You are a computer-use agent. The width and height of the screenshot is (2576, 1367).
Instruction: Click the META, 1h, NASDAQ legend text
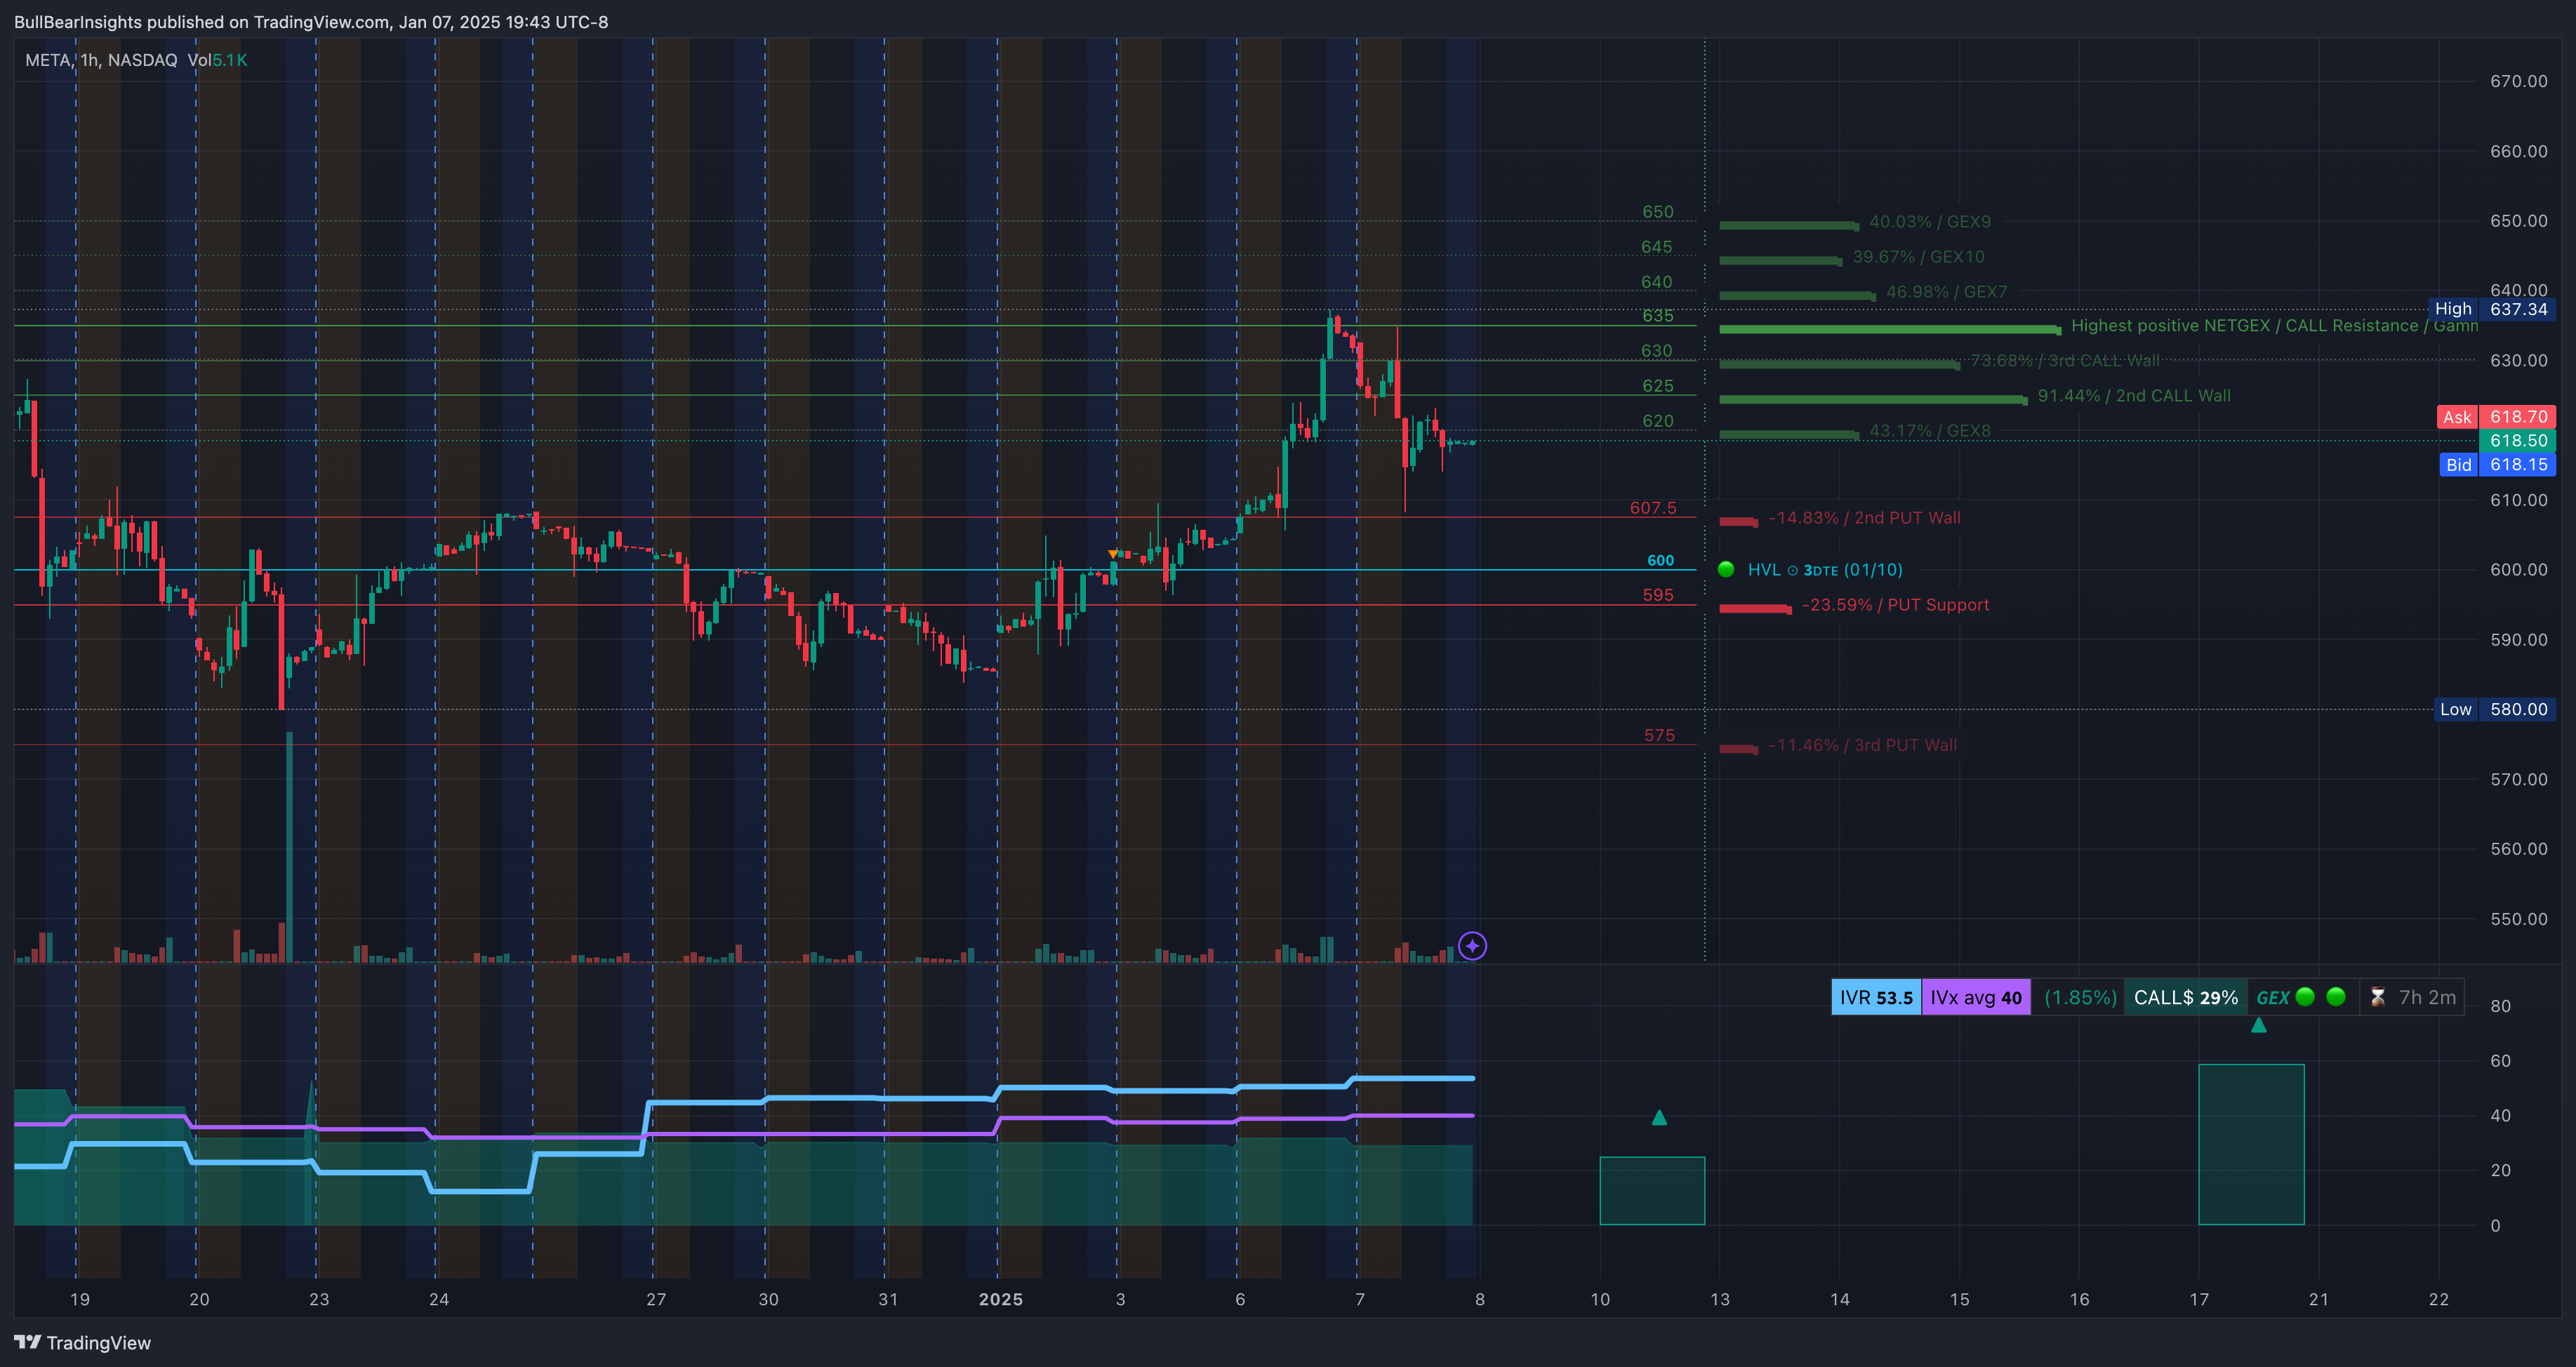pos(101,60)
